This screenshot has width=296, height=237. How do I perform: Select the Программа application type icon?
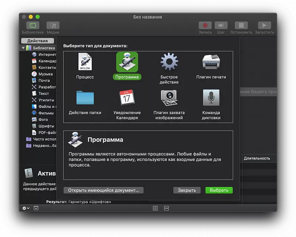pos(127,62)
